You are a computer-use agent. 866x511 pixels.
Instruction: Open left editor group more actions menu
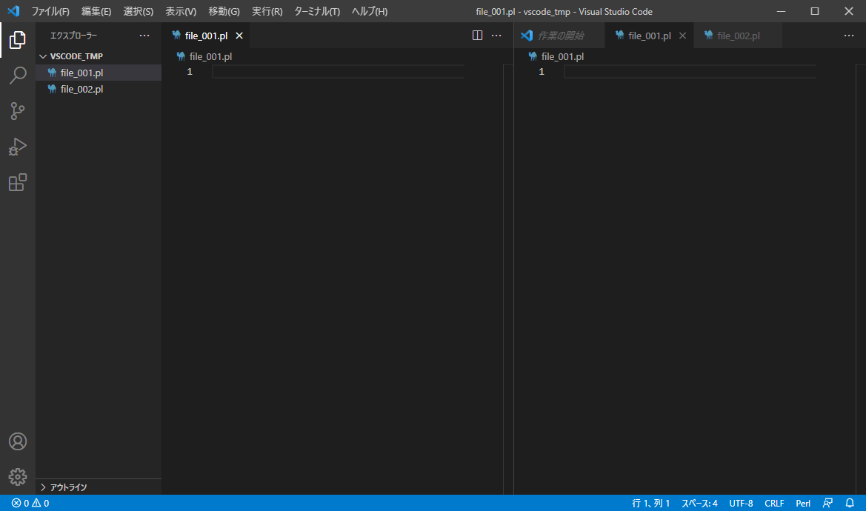coord(496,36)
